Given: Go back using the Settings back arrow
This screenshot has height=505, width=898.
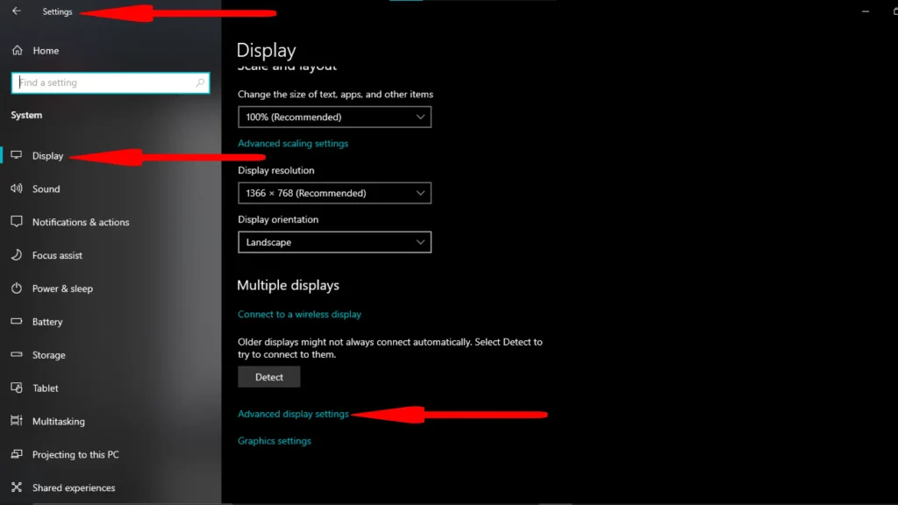Looking at the screenshot, I should (x=17, y=11).
